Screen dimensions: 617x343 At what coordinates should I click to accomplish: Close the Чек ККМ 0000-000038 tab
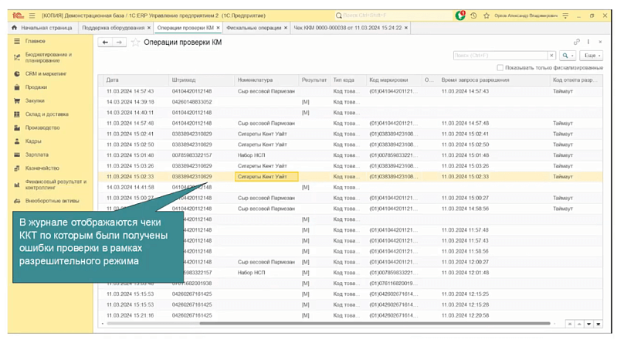406,28
